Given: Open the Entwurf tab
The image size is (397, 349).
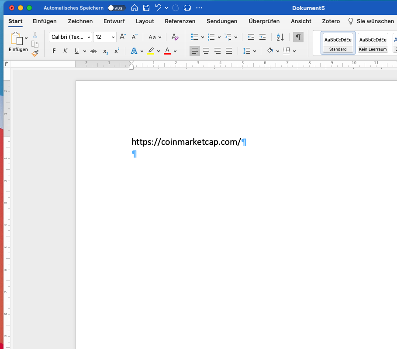Looking at the screenshot, I should tap(114, 21).
